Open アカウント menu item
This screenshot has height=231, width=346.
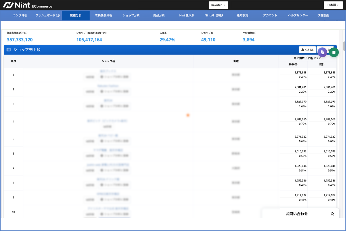[x=270, y=15]
